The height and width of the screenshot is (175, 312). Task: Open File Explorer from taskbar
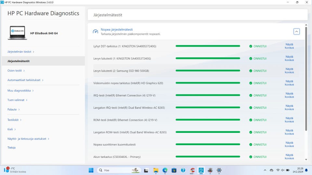pos(156,170)
